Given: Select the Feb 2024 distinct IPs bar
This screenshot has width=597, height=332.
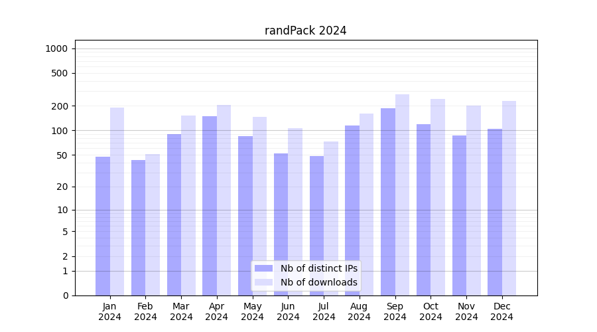Looking at the screenshot, I should point(138,227).
